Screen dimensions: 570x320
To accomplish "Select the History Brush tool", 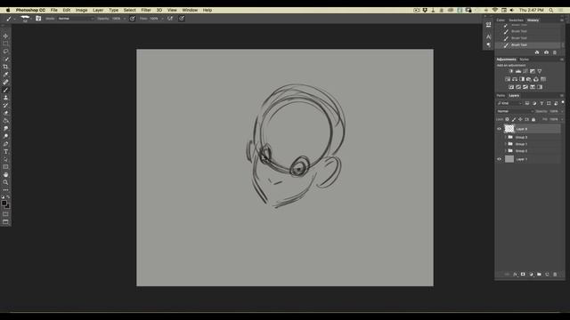I will point(5,105).
